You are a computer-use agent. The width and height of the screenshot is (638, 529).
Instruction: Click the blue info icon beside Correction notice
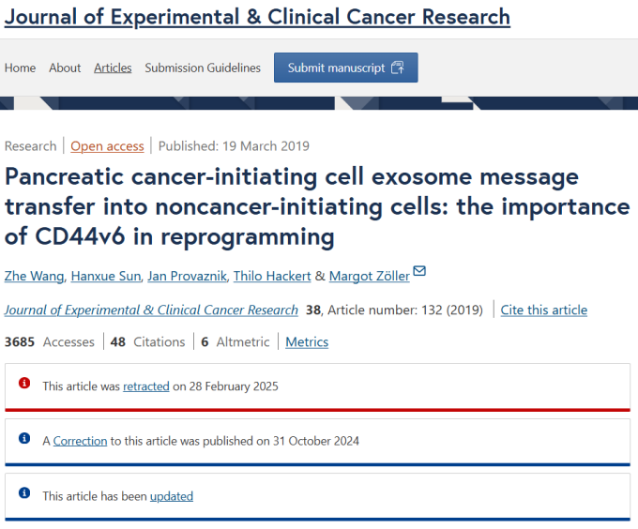pos(24,438)
